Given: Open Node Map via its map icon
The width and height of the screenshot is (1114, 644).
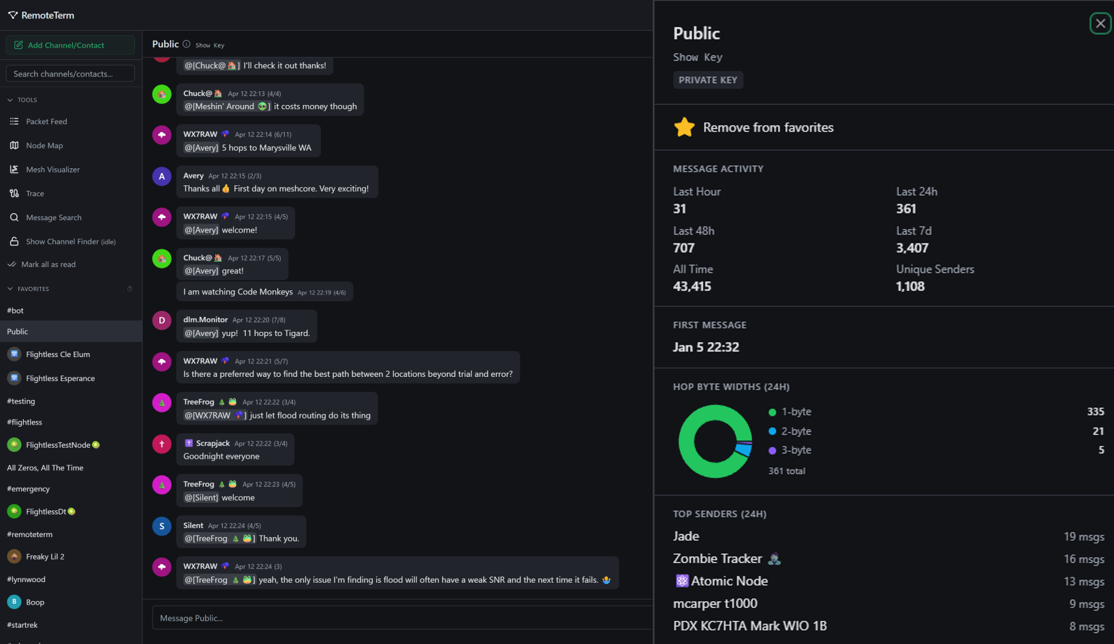Looking at the screenshot, I should (14, 145).
